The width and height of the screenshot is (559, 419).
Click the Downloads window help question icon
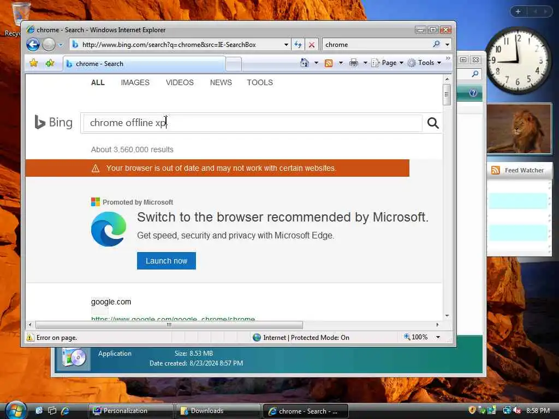point(473,93)
